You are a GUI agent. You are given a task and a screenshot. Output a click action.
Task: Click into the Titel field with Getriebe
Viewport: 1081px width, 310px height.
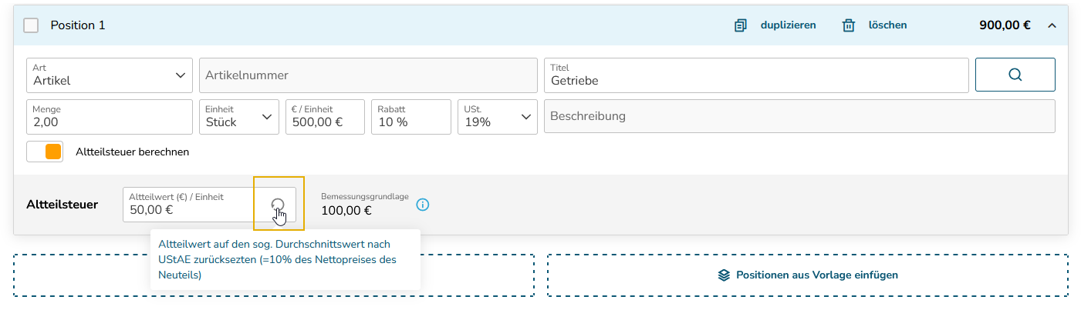[756, 75]
